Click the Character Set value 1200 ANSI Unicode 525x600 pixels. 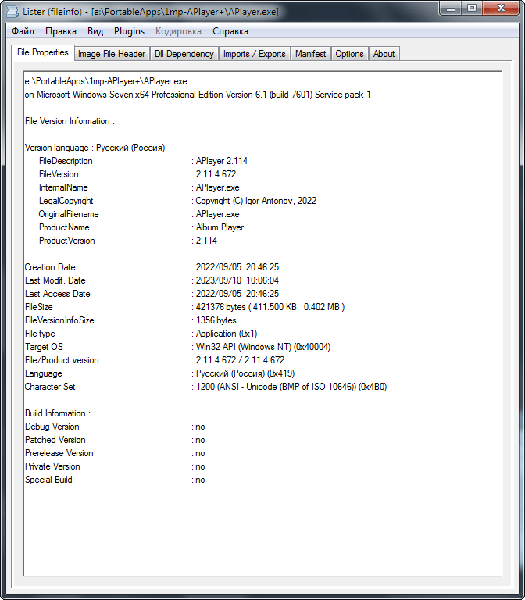(291, 387)
